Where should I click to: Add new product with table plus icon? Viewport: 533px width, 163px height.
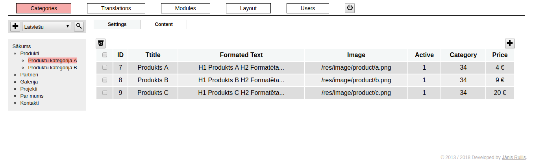click(510, 43)
